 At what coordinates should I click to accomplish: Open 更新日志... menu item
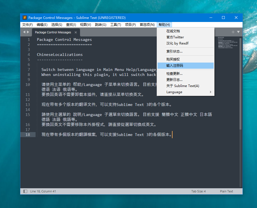pyautogui.click(x=186, y=80)
